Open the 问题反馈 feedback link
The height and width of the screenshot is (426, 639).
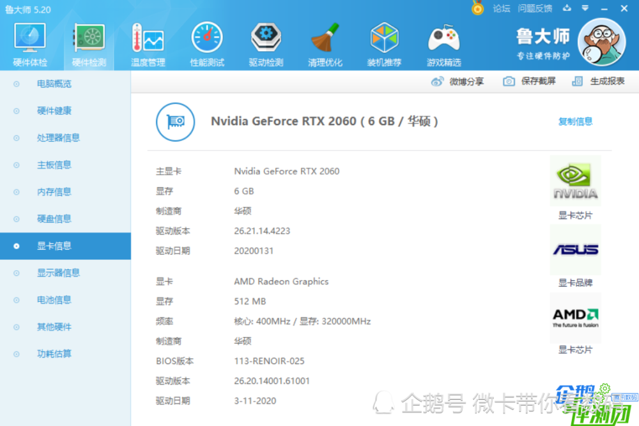(x=535, y=8)
